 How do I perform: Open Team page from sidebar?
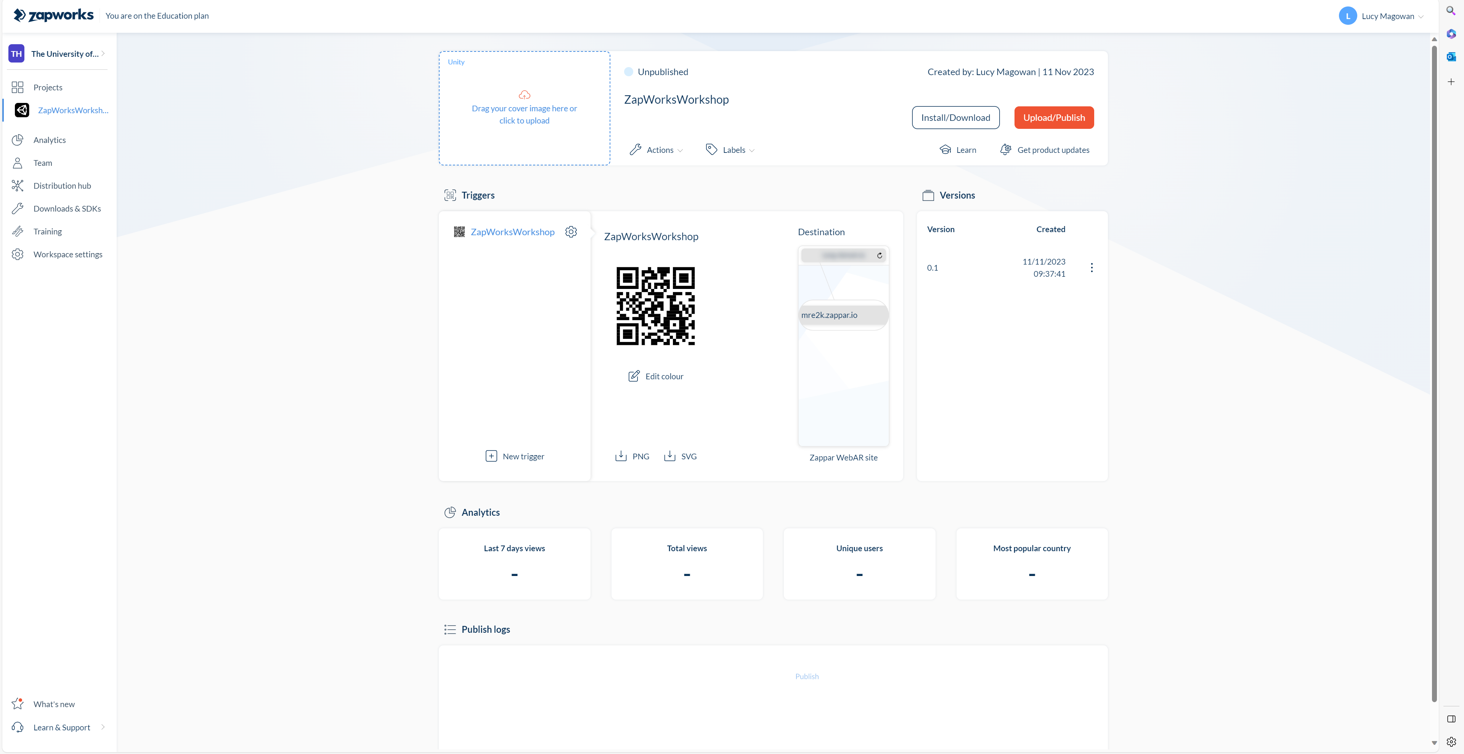pos(43,163)
